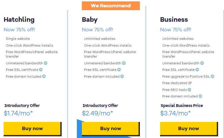Viewport: 224px width, 138px height.
Task: Select the Hatchling plan heading
Action: 19,20
